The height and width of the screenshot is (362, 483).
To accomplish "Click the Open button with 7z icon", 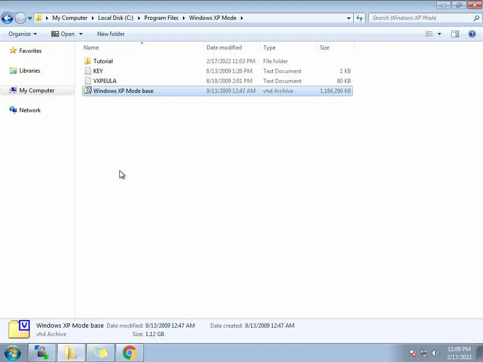I will pos(63,34).
